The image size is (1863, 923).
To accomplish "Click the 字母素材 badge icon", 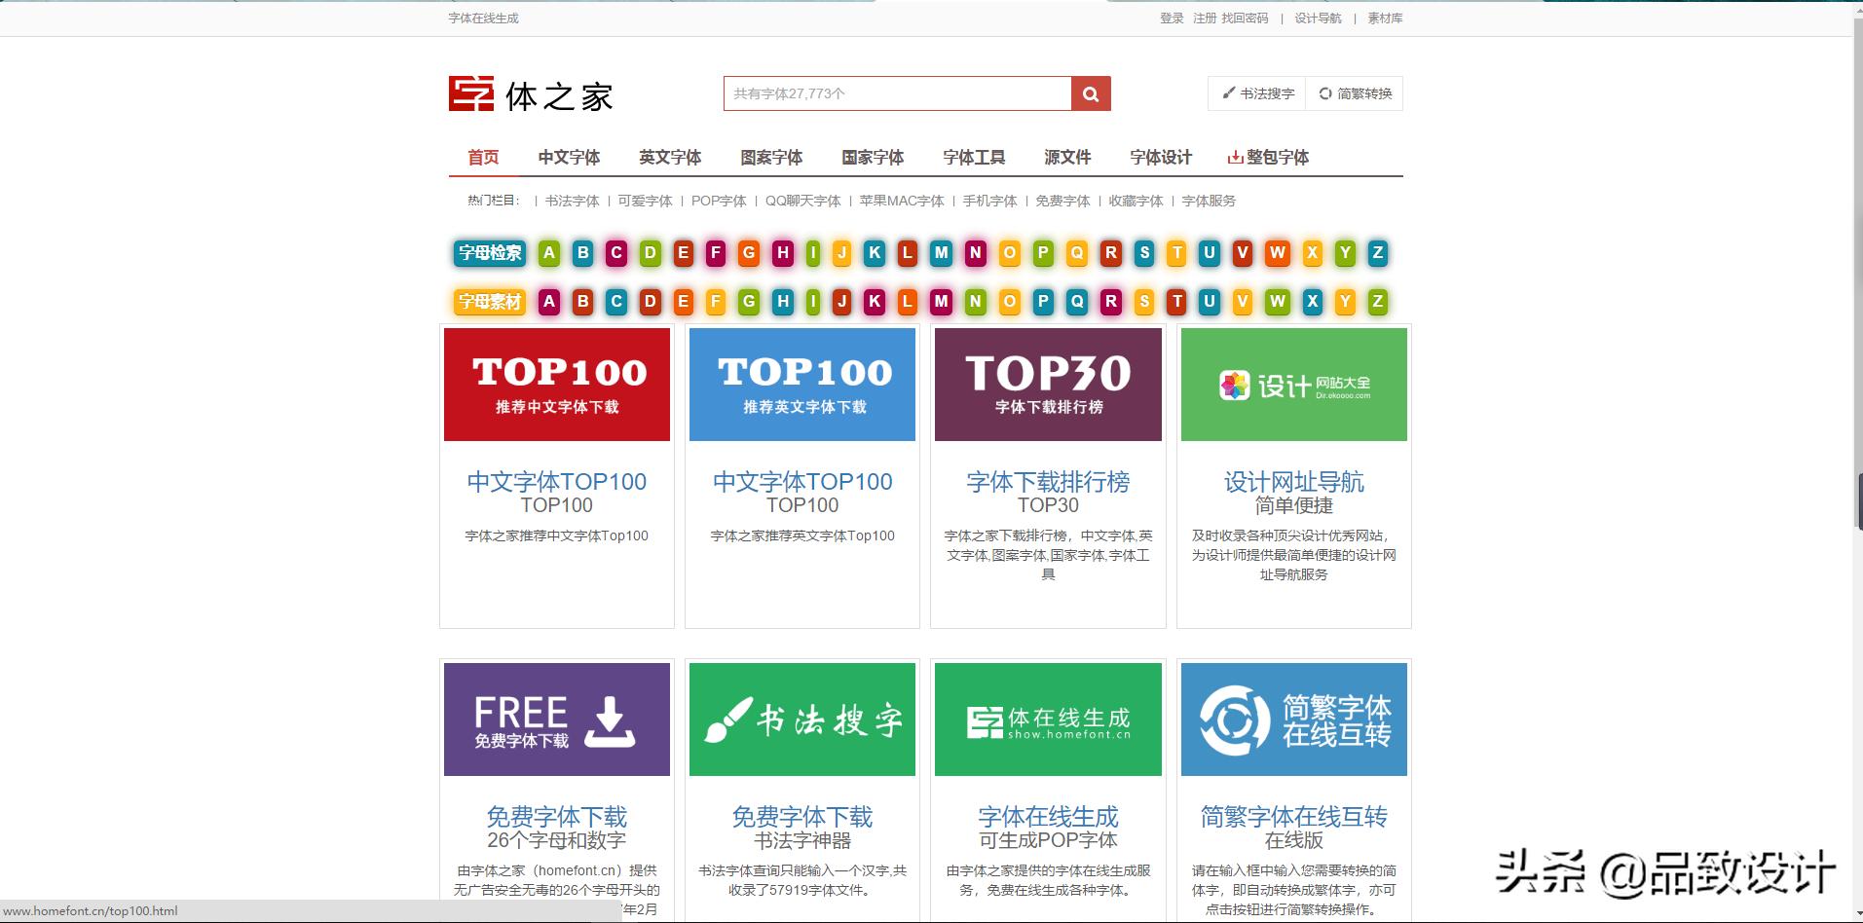I will [488, 302].
